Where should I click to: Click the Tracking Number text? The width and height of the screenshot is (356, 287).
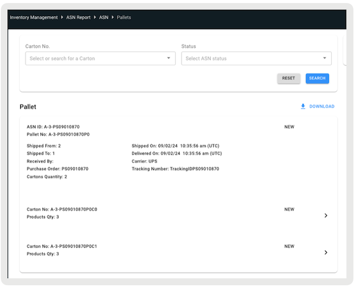click(x=176, y=169)
